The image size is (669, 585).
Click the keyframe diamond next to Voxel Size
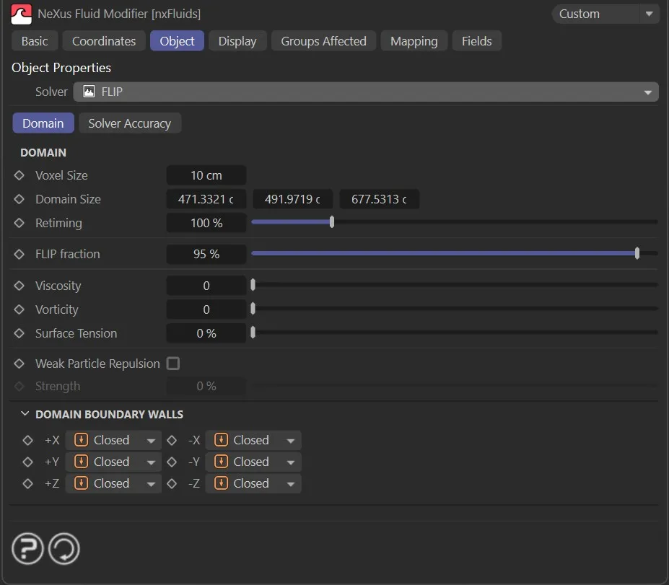click(x=19, y=175)
